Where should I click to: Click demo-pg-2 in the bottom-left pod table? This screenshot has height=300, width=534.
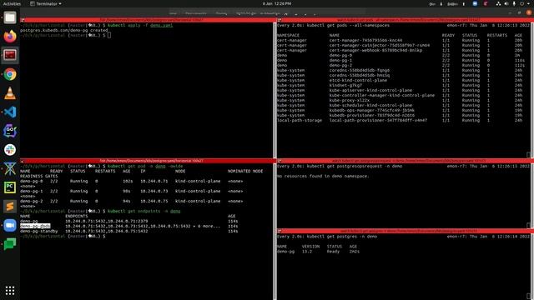pyautogui.click(x=32, y=201)
